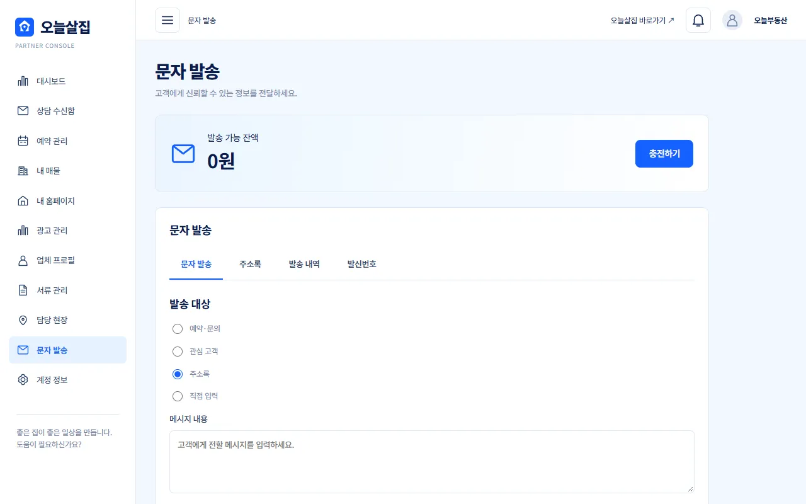Click the 내 매물 building icon
This screenshot has width=806, height=504.
click(23, 171)
